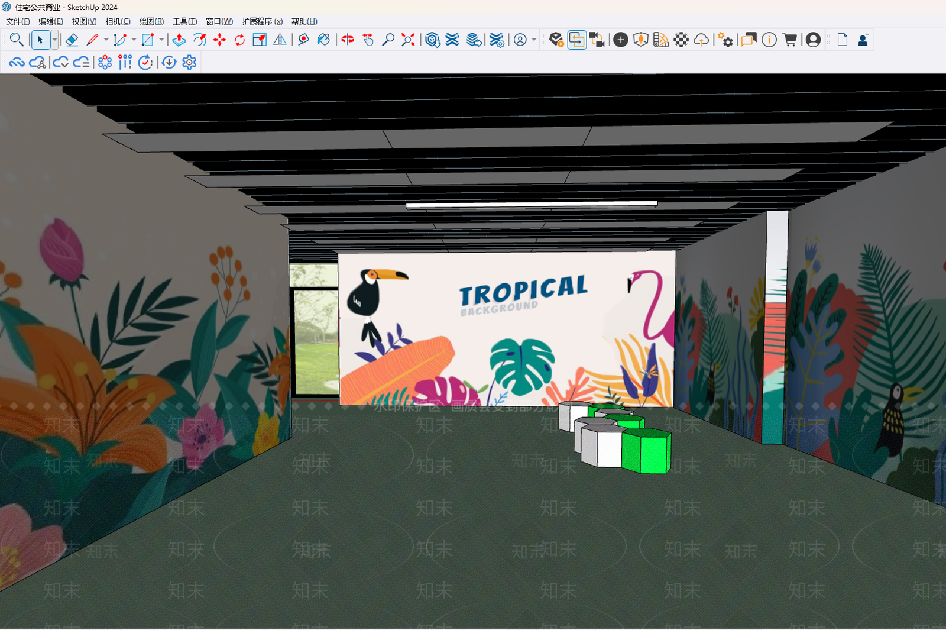Screen dimensions: 946x630
Task: Click the shopping cart icon
Action: pyautogui.click(x=789, y=40)
